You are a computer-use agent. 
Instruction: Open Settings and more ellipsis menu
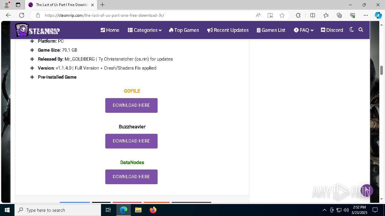coord(366,15)
